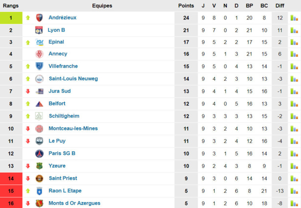
Task: Click the Paris SG B club crest
Action: click(40, 154)
